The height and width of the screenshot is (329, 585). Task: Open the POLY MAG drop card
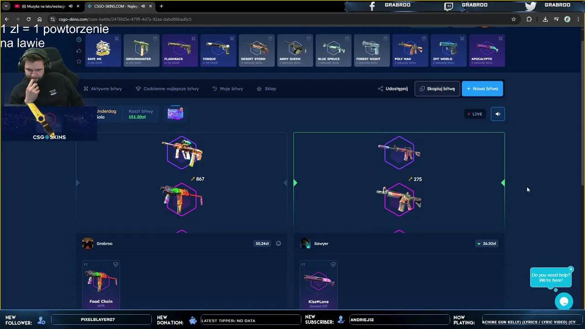point(410,50)
